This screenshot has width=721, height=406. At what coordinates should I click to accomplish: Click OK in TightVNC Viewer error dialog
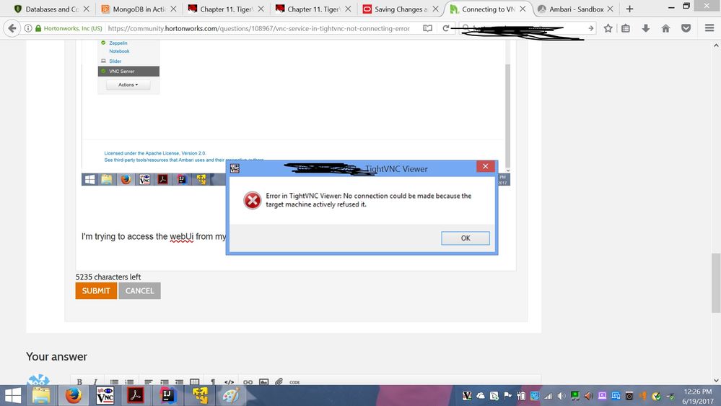tap(466, 238)
